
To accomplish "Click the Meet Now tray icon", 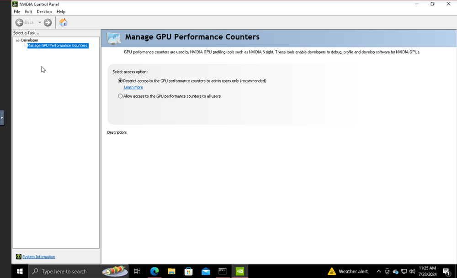I will pos(387,271).
